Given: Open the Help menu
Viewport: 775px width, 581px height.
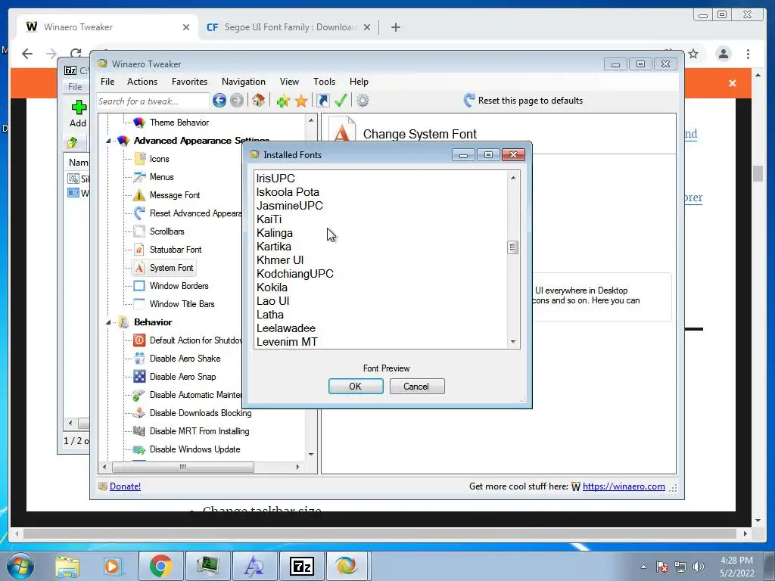Looking at the screenshot, I should 359,82.
